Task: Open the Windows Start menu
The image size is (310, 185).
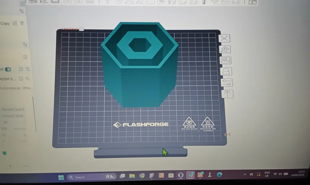Action: [x=61, y=178]
